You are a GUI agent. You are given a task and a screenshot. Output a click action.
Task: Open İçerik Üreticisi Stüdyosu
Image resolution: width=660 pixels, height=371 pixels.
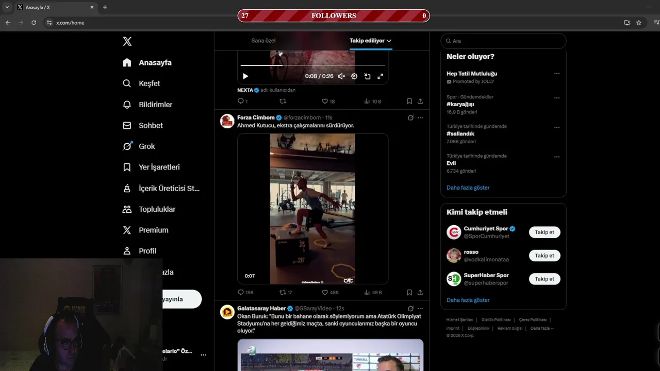pyautogui.click(x=161, y=188)
